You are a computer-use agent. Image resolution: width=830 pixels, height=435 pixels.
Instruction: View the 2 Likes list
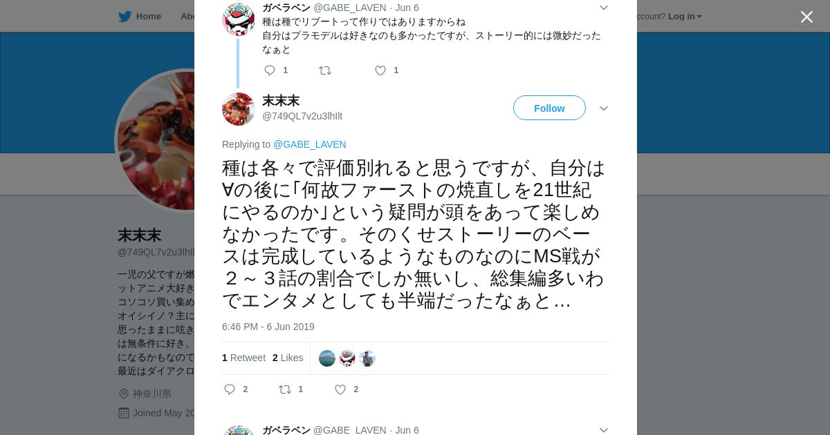tap(288, 358)
